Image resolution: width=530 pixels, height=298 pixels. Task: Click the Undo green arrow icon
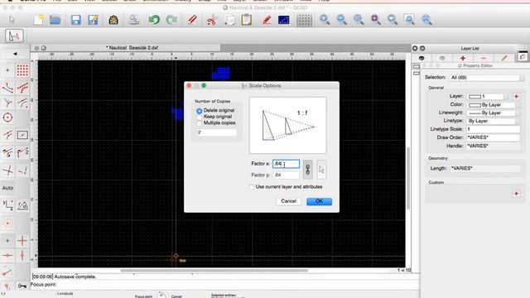154,20
